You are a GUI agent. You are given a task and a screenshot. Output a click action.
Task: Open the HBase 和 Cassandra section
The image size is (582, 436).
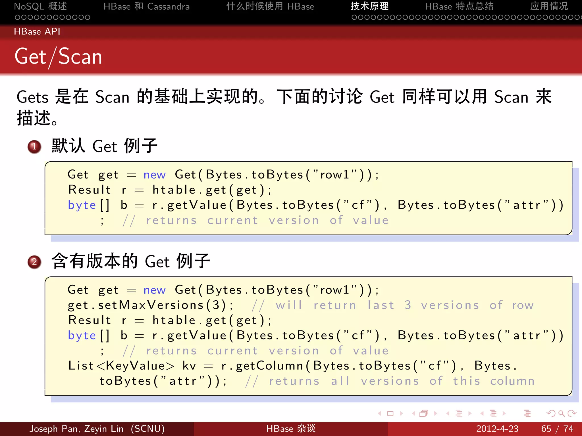click(x=147, y=6)
